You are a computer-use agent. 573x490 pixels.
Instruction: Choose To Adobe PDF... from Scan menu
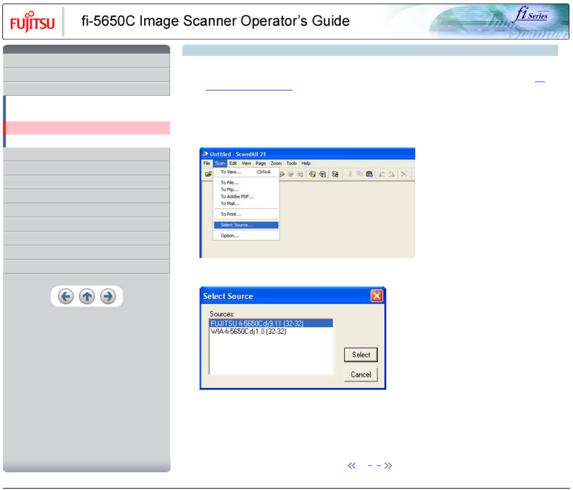point(246,197)
